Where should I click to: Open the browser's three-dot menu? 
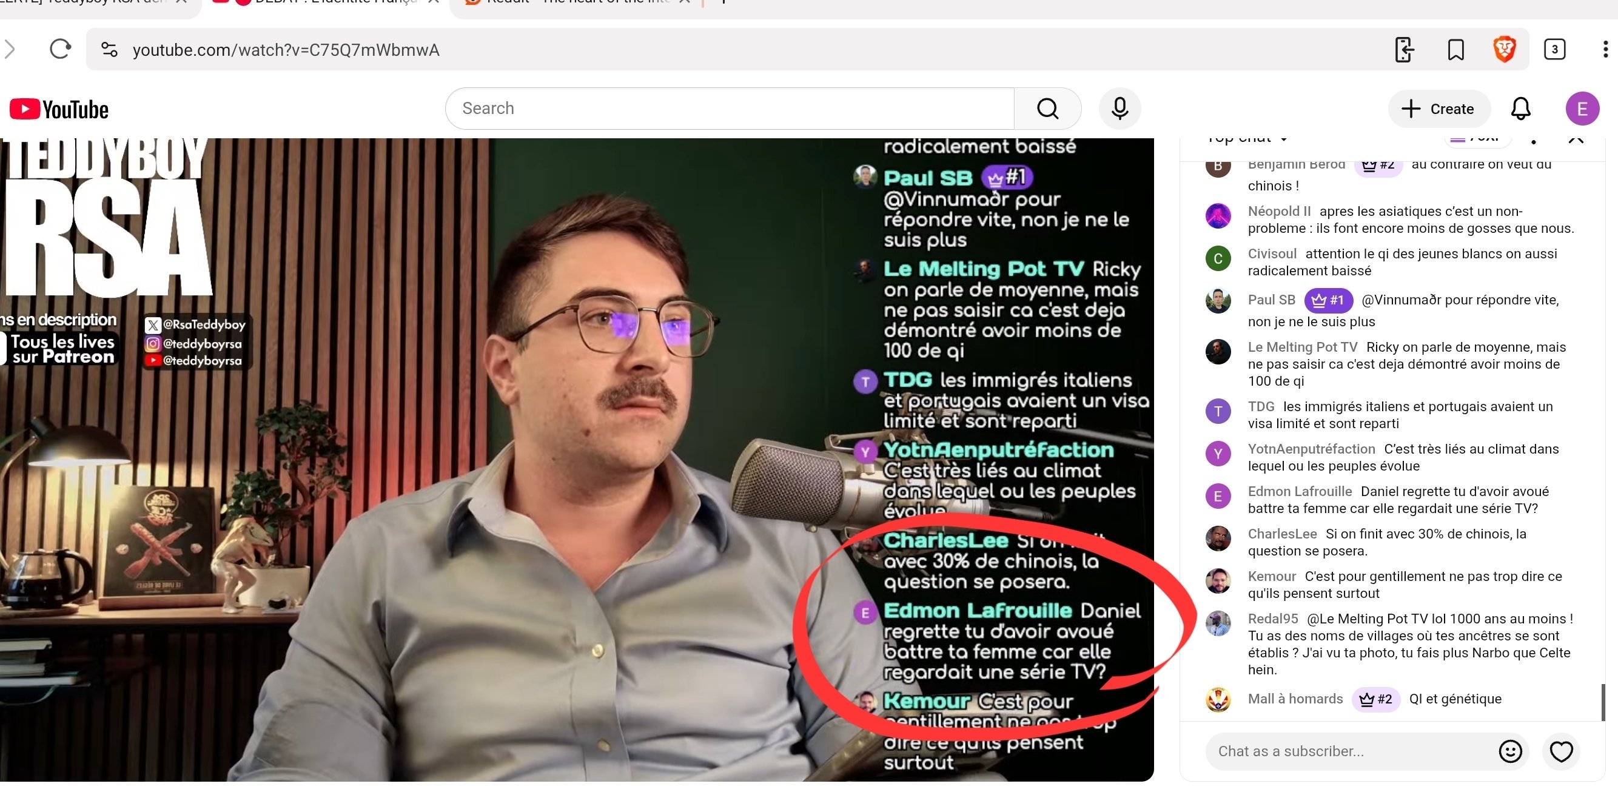pyautogui.click(x=1605, y=50)
